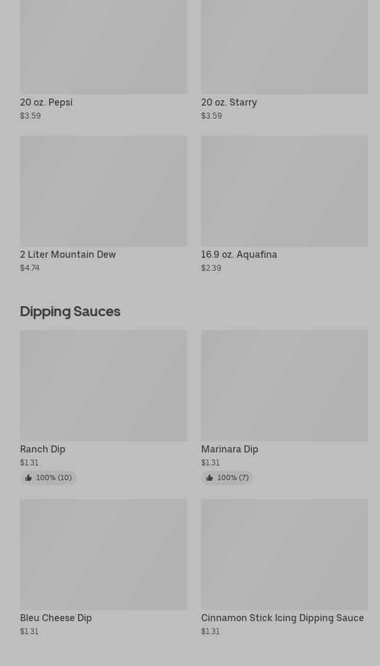
Task: Choose the Marinara Dip item name
Action: coord(230,449)
